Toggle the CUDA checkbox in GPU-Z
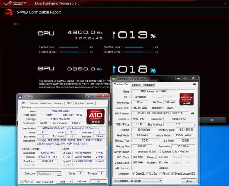This screenshot has height=186, width=229. [148, 173]
